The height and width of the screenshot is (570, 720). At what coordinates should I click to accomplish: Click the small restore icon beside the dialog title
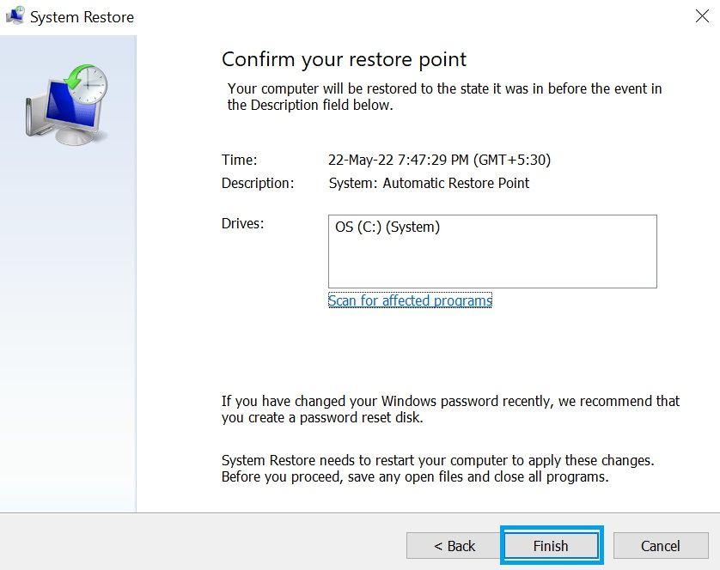[x=15, y=15]
